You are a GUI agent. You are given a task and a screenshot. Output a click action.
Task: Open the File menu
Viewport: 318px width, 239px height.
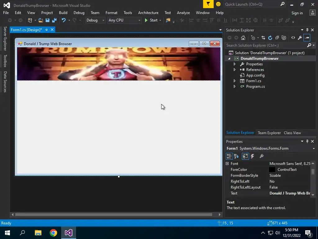[x=6, y=12]
